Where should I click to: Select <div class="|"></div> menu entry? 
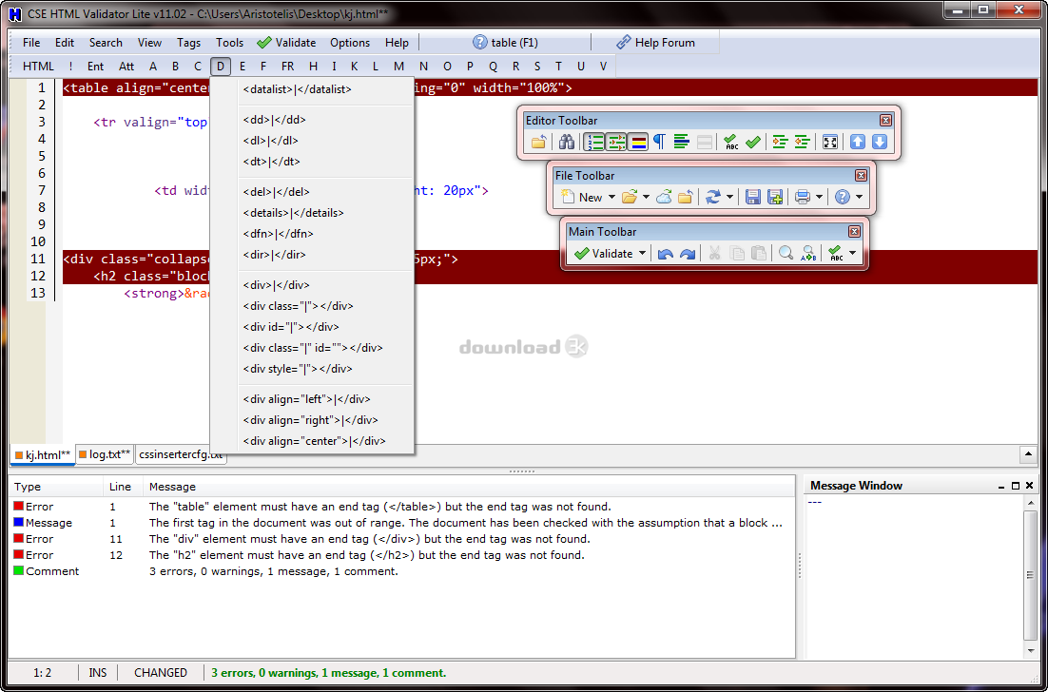point(313,306)
